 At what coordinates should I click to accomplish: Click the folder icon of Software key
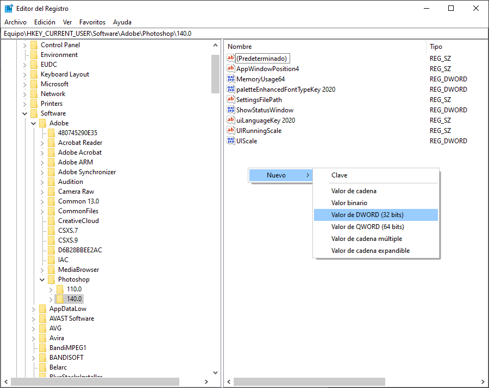[x=34, y=113]
